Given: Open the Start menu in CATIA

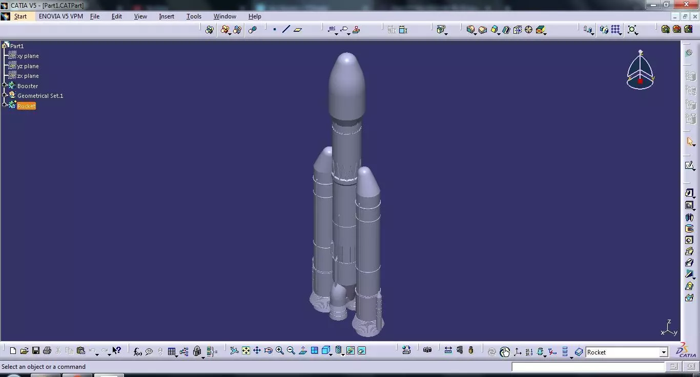Looking at the screenshot, I should click(20, 16).
